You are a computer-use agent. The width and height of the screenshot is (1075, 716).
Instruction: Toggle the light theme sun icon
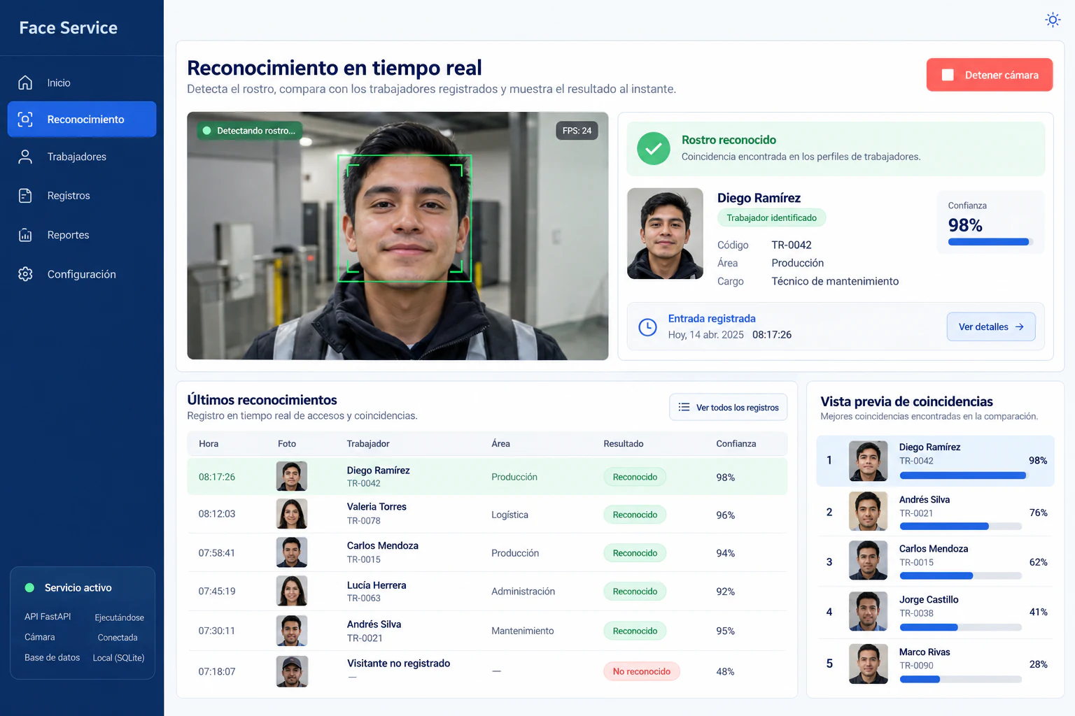point(1053,20)
